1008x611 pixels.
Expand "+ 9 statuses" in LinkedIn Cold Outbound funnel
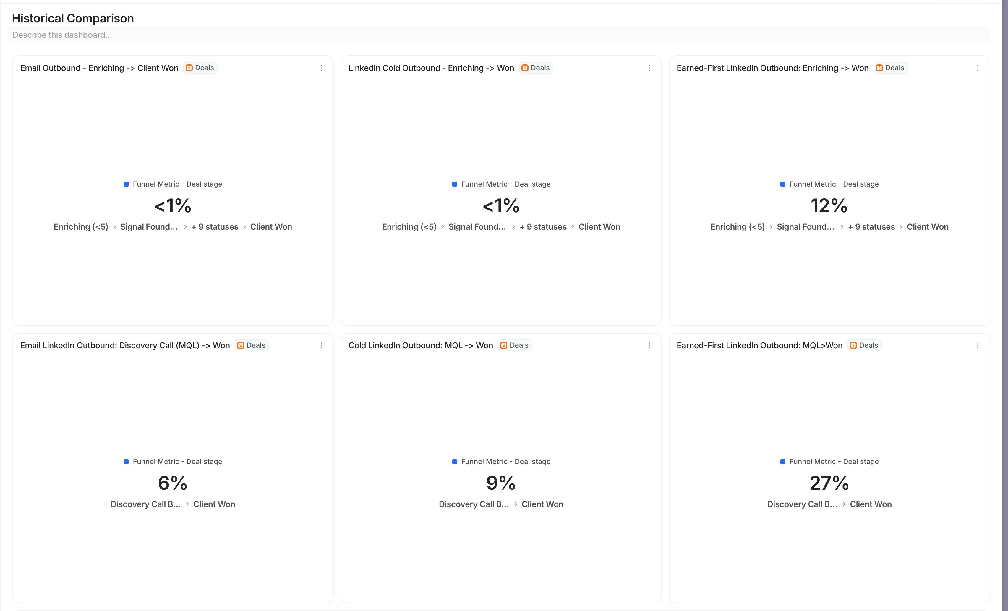click(x=543, y=227)
